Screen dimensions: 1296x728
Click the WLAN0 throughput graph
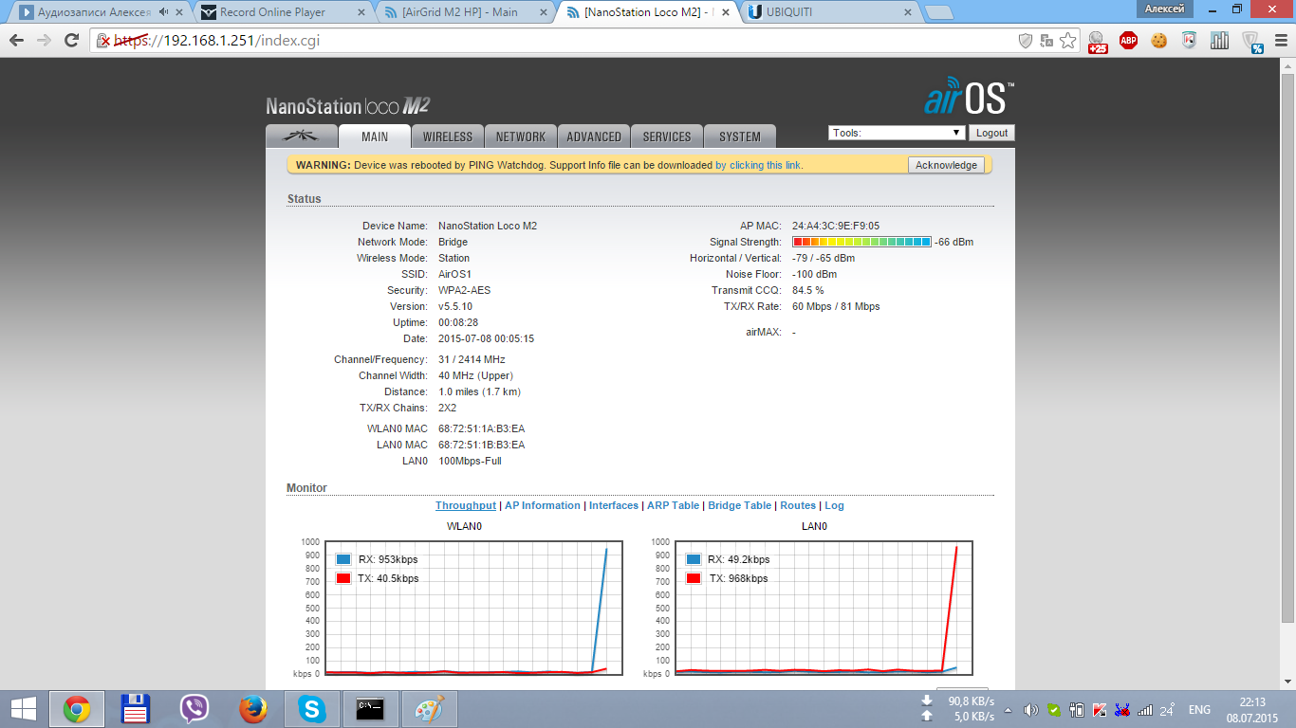pos(474,608)
